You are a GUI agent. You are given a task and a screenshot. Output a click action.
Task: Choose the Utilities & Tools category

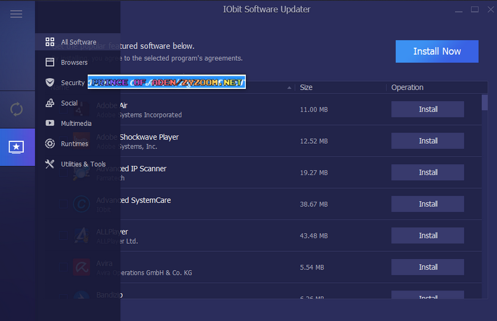pos(78,164)
